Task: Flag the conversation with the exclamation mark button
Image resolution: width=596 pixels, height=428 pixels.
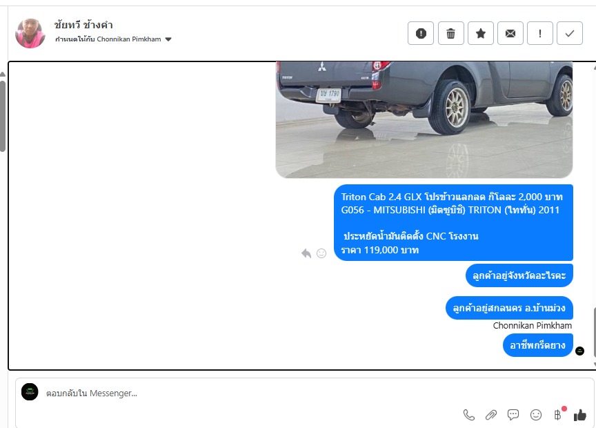Action: 539,33
